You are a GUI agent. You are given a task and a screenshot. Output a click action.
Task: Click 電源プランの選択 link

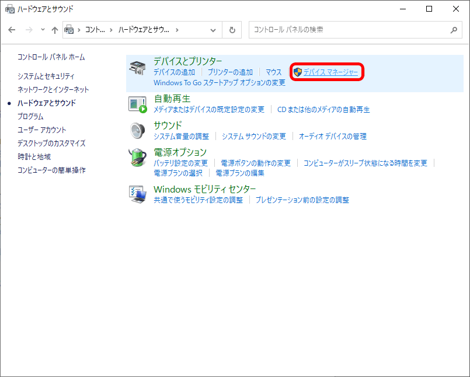tap(178, 173)
